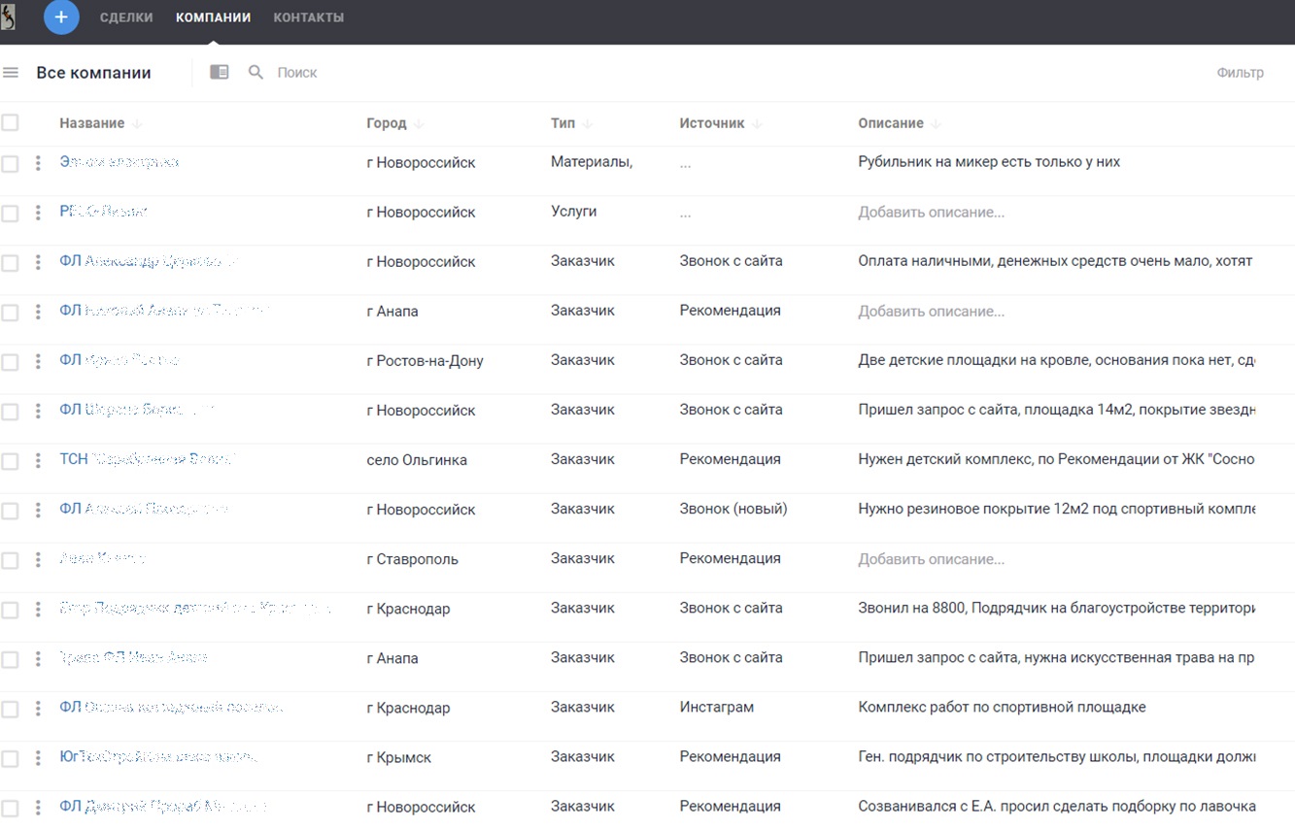Open three-dot menu for село Ольгинка row
This screenshot has width=1295, height=829.
[x=38, y=460]
